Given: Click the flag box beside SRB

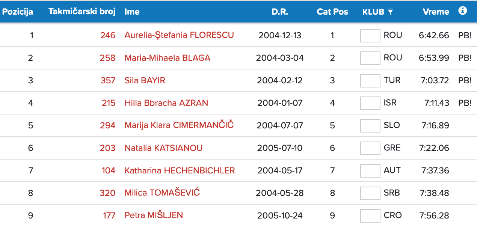Looking at the screenshot, I should (370, 193).
